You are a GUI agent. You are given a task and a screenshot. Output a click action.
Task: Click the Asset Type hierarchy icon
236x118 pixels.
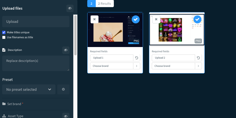tap(4, 116)
